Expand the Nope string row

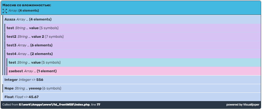coord(132,88)
